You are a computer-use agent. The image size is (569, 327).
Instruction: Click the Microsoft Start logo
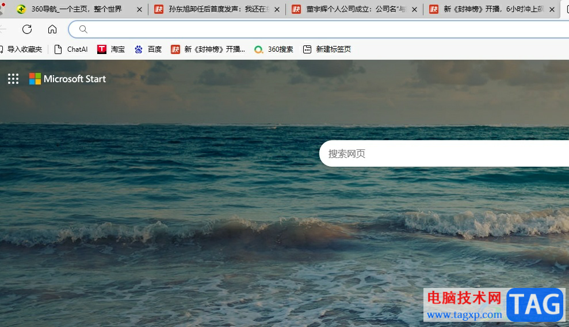pyautogui.click(x=67, y=79)
